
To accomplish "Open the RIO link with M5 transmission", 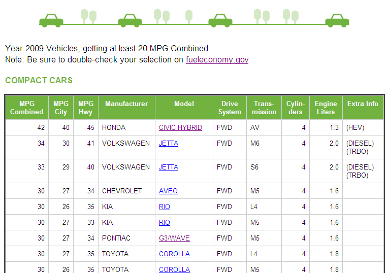I will pos(165,222).
